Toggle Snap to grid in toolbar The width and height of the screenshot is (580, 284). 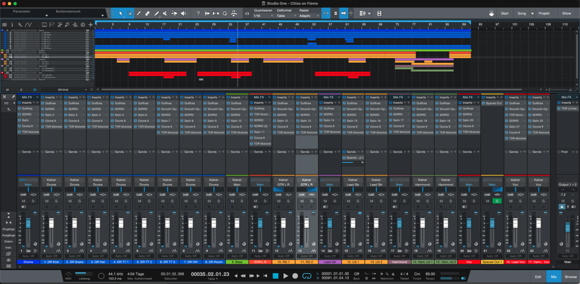326,14
